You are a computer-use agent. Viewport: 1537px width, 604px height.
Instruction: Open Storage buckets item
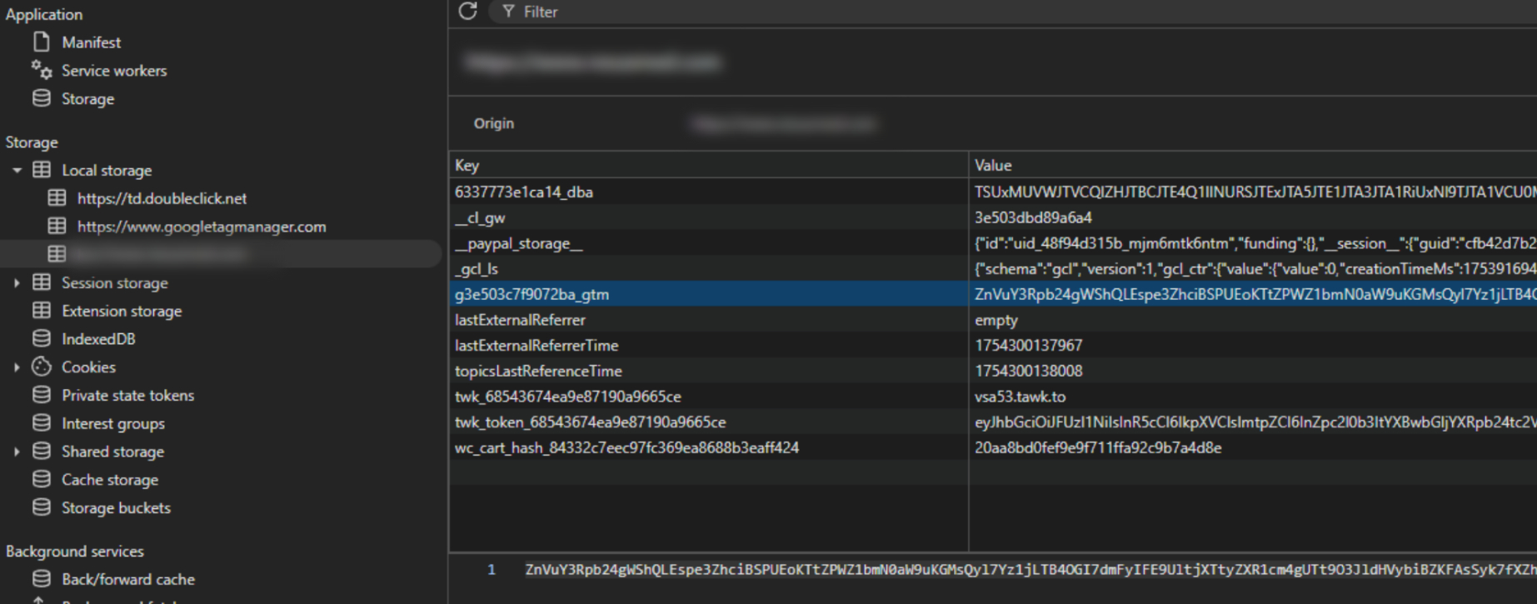pyautogui.click(x=116, y=507)
